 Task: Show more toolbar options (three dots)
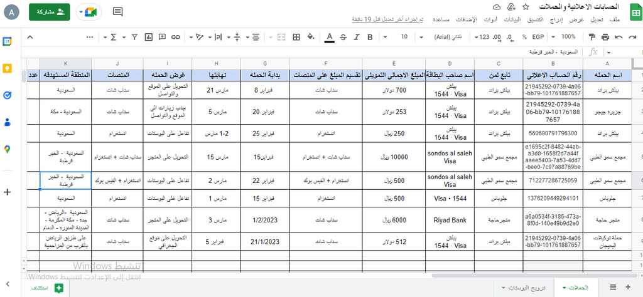tap(90, 37)
